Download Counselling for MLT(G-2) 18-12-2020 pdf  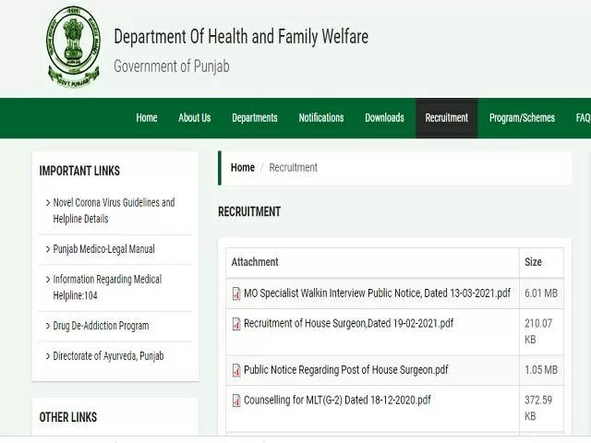pyautogui.click(x=337, y=400)
